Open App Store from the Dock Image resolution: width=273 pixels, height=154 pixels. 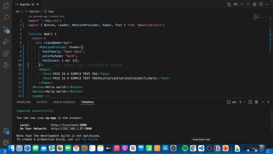[165, 148]
